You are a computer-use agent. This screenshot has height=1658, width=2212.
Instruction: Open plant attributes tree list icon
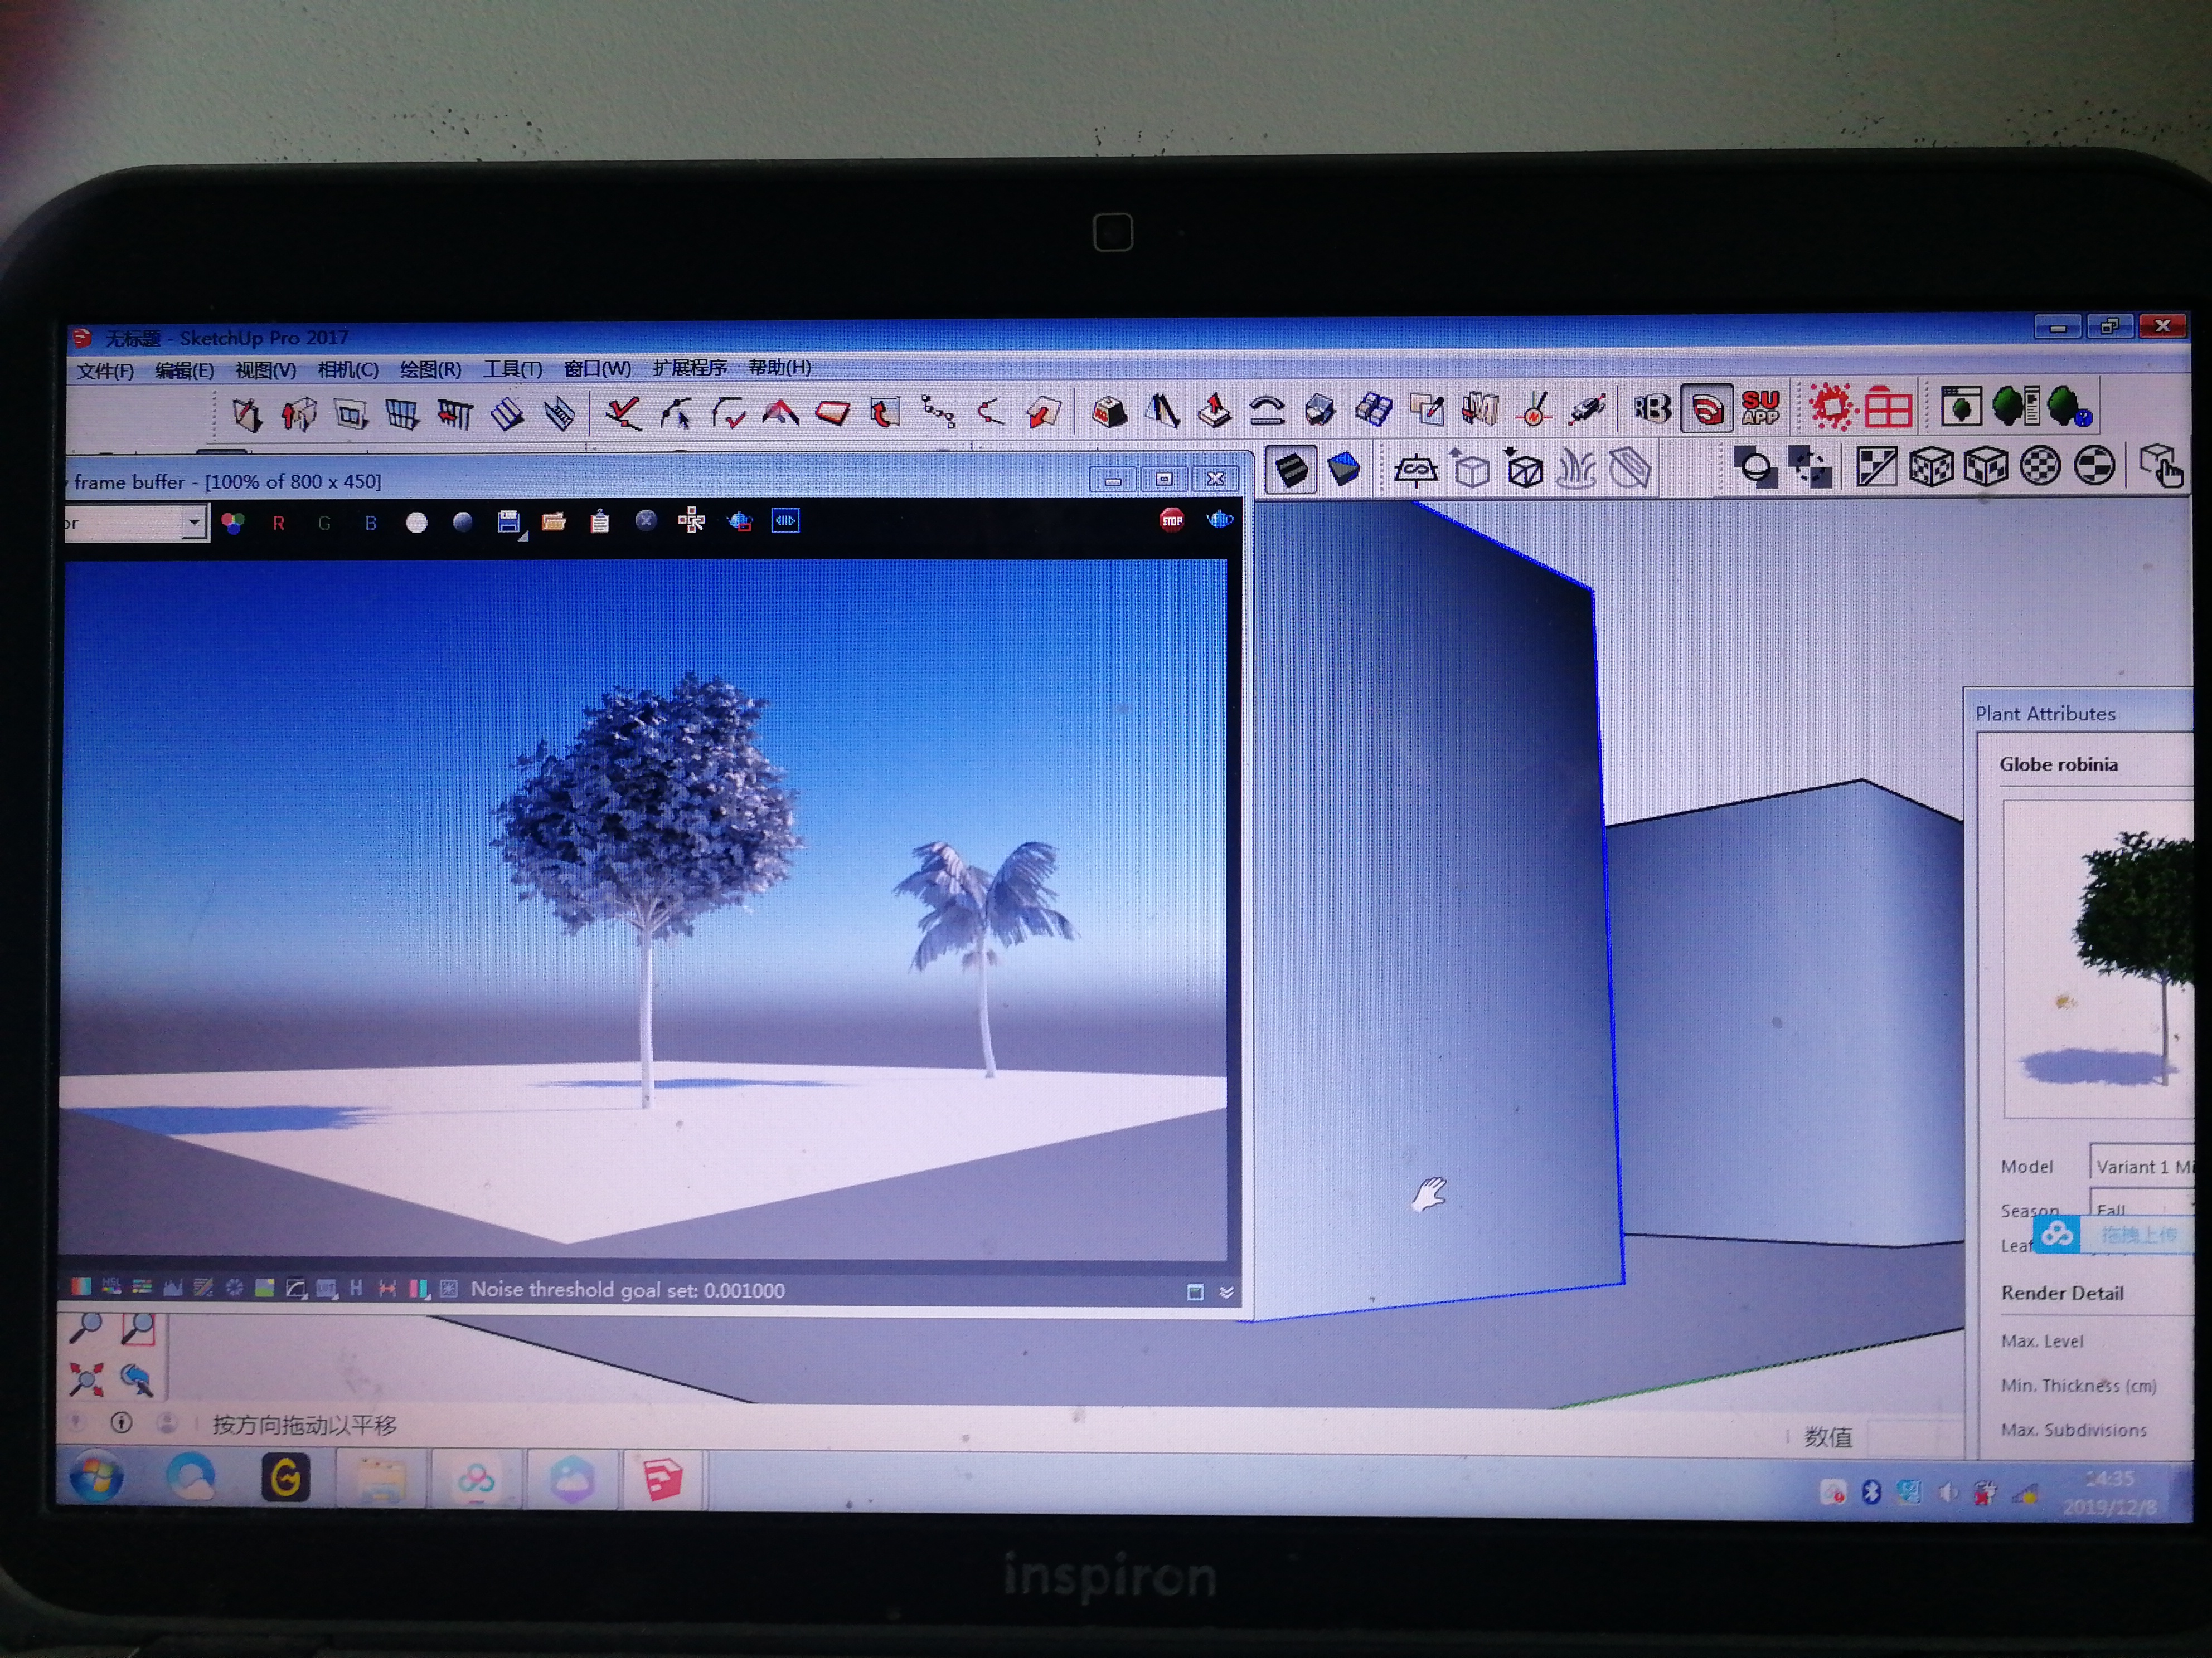coord(2016,406)
